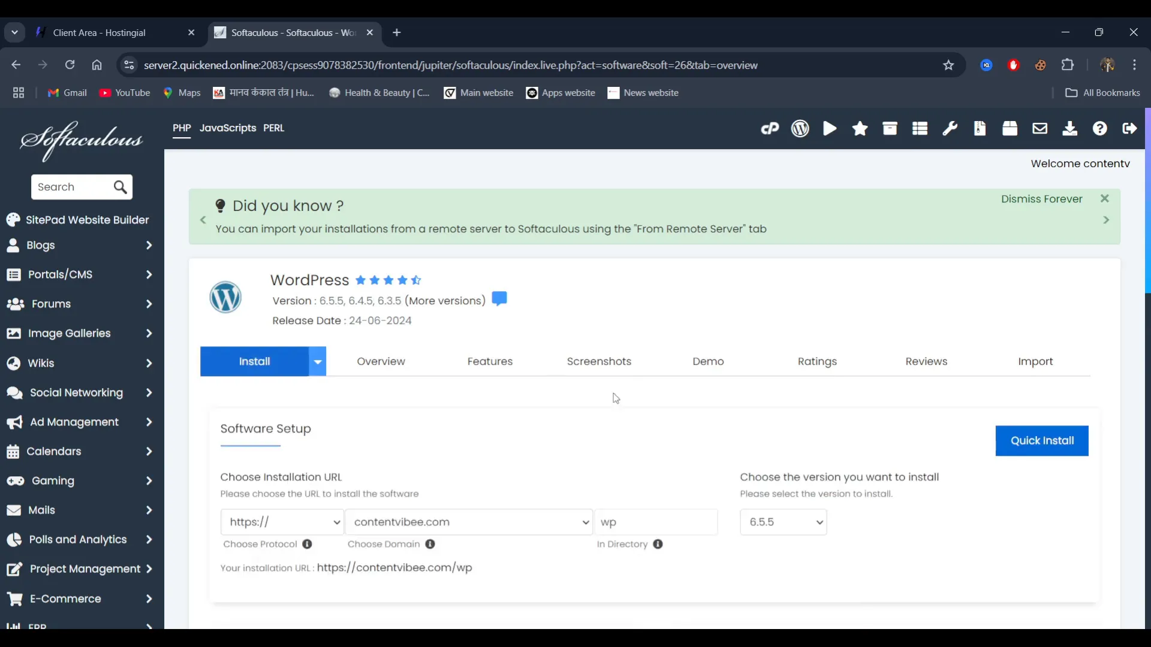
Task: Open the contentvibee.com domain dropdown
Action: 469,522
